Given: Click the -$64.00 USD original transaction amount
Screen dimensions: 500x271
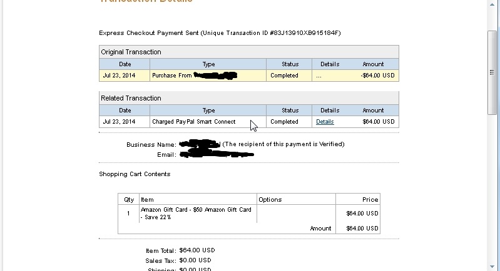Looking at the screenshot, I should (x=378, y=76).
